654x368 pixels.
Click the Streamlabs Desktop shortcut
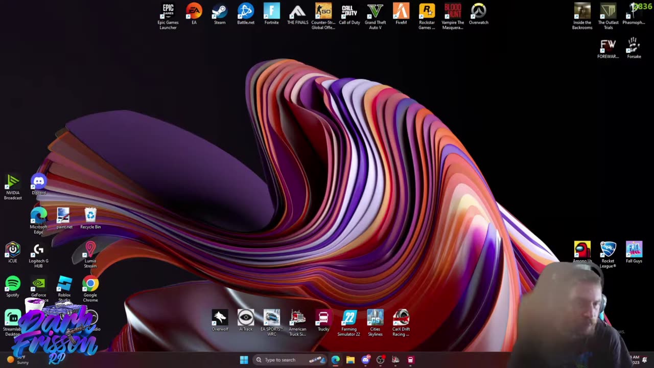click(13, 323)
